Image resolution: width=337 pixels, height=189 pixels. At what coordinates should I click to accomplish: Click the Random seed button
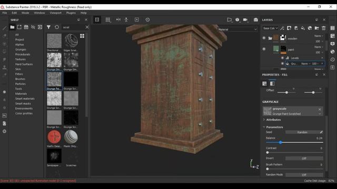point(302,132)
